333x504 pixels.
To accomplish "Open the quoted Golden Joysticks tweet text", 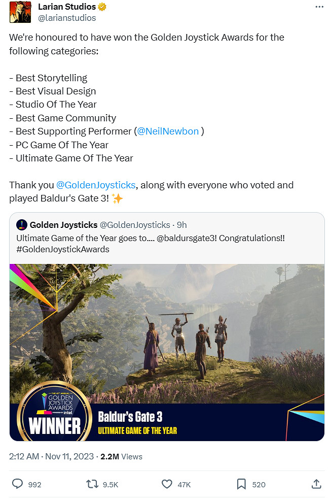I will [x=151, y=244].
